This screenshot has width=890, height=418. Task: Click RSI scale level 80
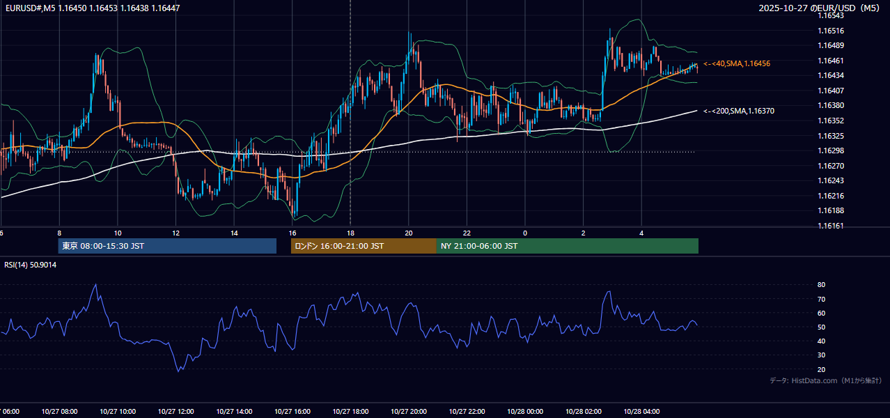(821, 285)
